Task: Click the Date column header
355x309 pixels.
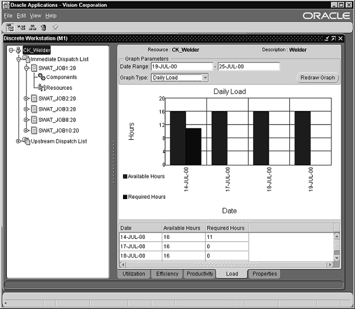Action: (140, 228)
